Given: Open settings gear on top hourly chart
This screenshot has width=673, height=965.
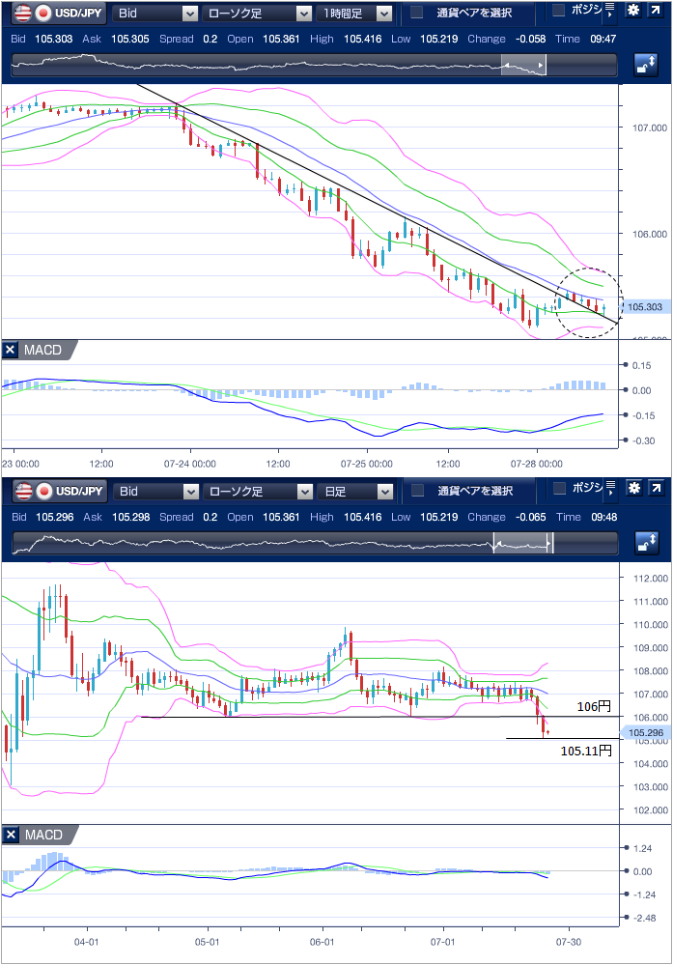Looking at the screenshot, I should coord(632,11).
